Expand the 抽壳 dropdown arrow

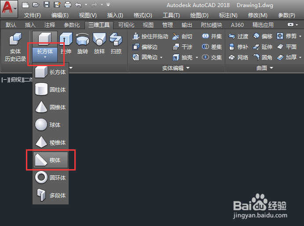tap(197, 57)
